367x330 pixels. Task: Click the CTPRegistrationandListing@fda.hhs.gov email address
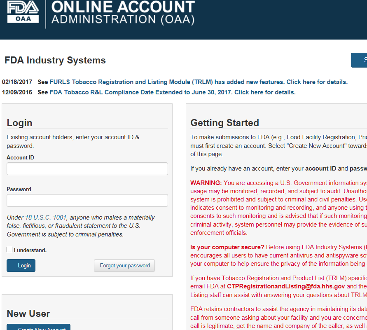pyautogui.click(x=286, y=286)
